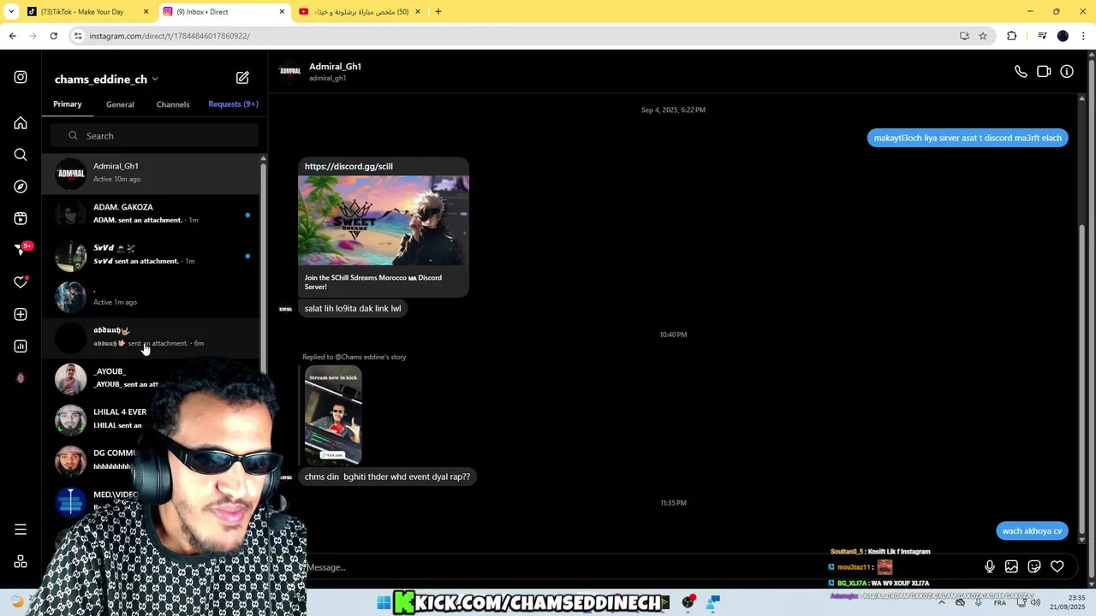This screenshot has width=1096, height=616.
Task: Open the discord.gg/scill link
Action: (348, 166)
